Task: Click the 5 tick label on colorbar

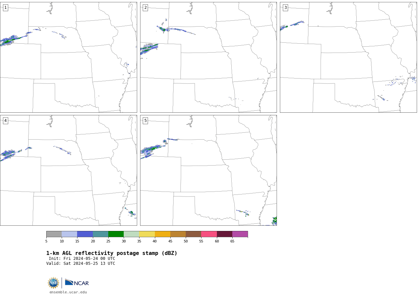Action: 46,241
